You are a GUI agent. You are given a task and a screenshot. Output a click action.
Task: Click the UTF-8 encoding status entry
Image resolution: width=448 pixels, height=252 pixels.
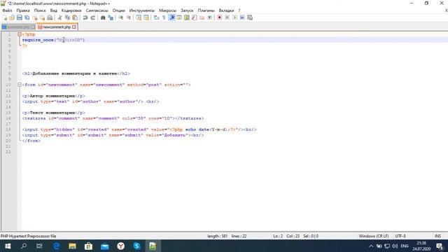[x=400, y=236]
